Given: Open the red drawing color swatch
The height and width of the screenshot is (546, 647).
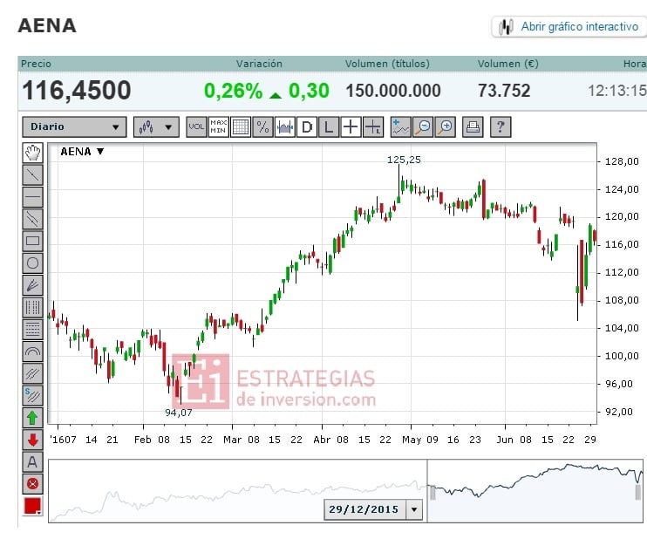Looking at the screenshot, I should pyautogui.click(x=32, y=506).
